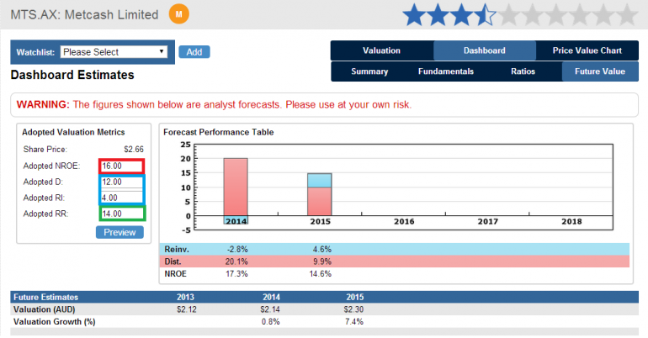Click the Adopted Valuation Metrics heading
Image resolution: width=648 pixels, height=338 pixels.
point(73,132)
